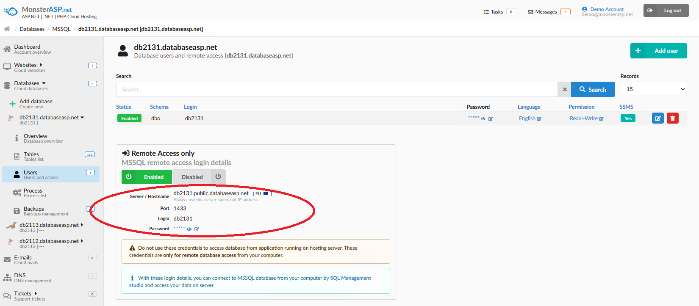Image resolution: width=699 pixels, height=306 pixels.
Task: Edit remote access password icon
Action: tap(197, 229)
